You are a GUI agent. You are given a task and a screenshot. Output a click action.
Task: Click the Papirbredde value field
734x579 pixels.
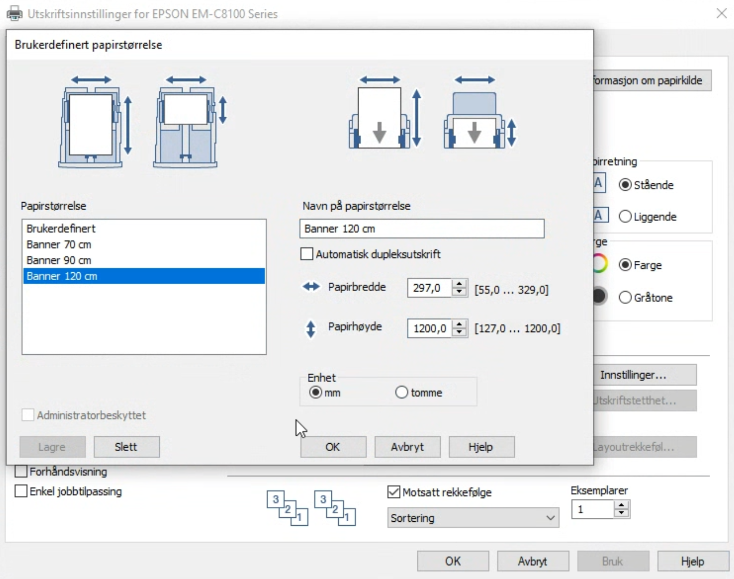(x=430, y=288)
